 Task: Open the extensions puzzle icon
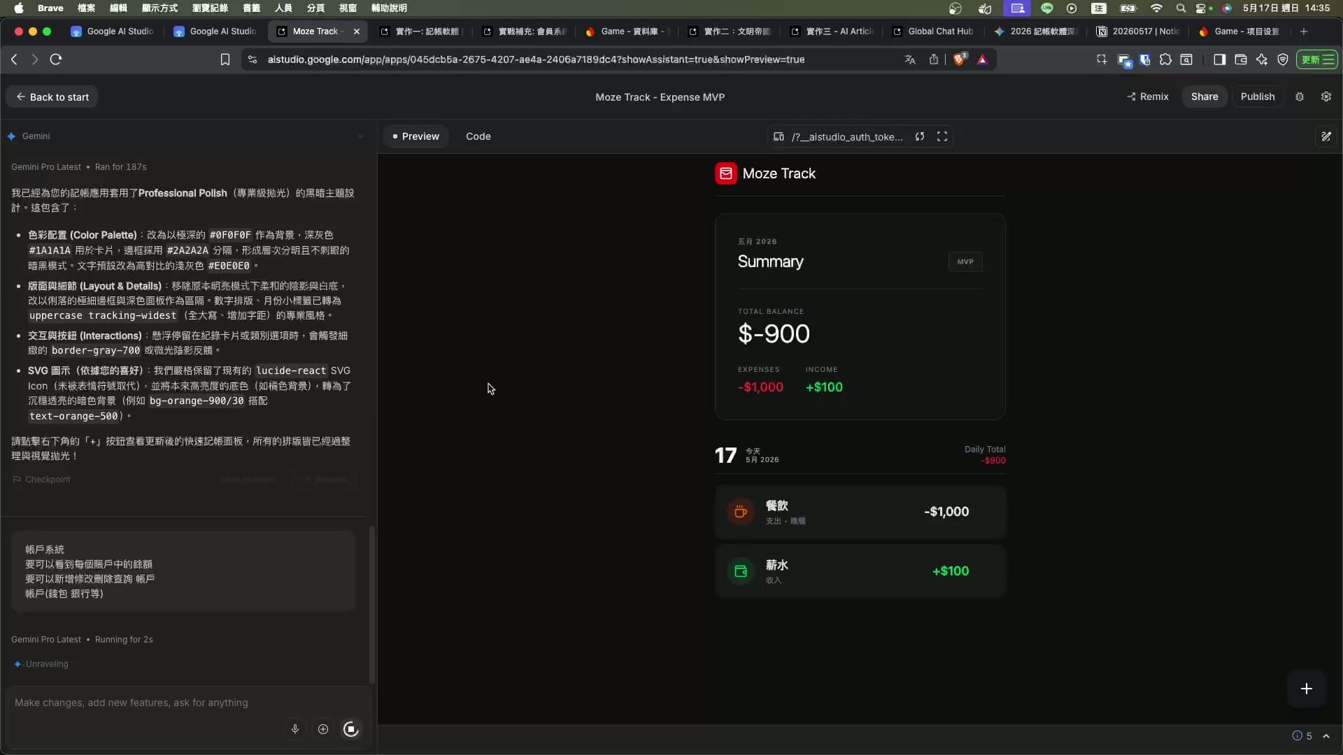tap(1165, 59)
